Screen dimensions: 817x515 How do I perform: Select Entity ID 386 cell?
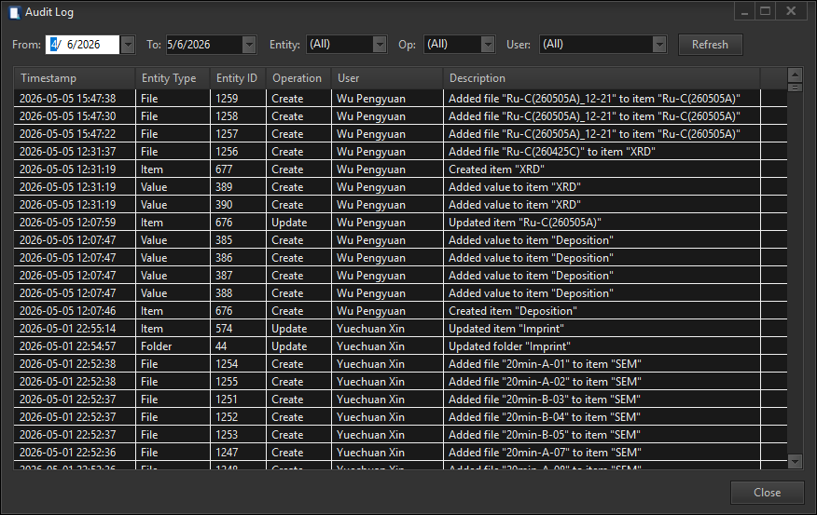[x=238, y=257]
